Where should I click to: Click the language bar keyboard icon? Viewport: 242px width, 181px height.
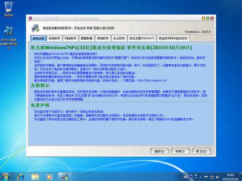coord(186,177)
